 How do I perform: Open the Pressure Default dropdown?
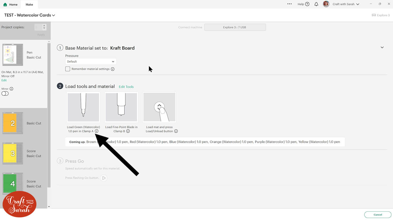click(x=91, y=61)
